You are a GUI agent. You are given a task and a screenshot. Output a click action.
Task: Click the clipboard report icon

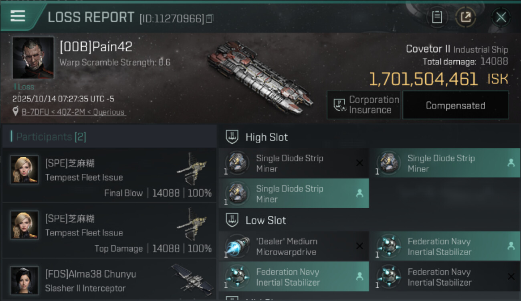click(x=437, y=17)
